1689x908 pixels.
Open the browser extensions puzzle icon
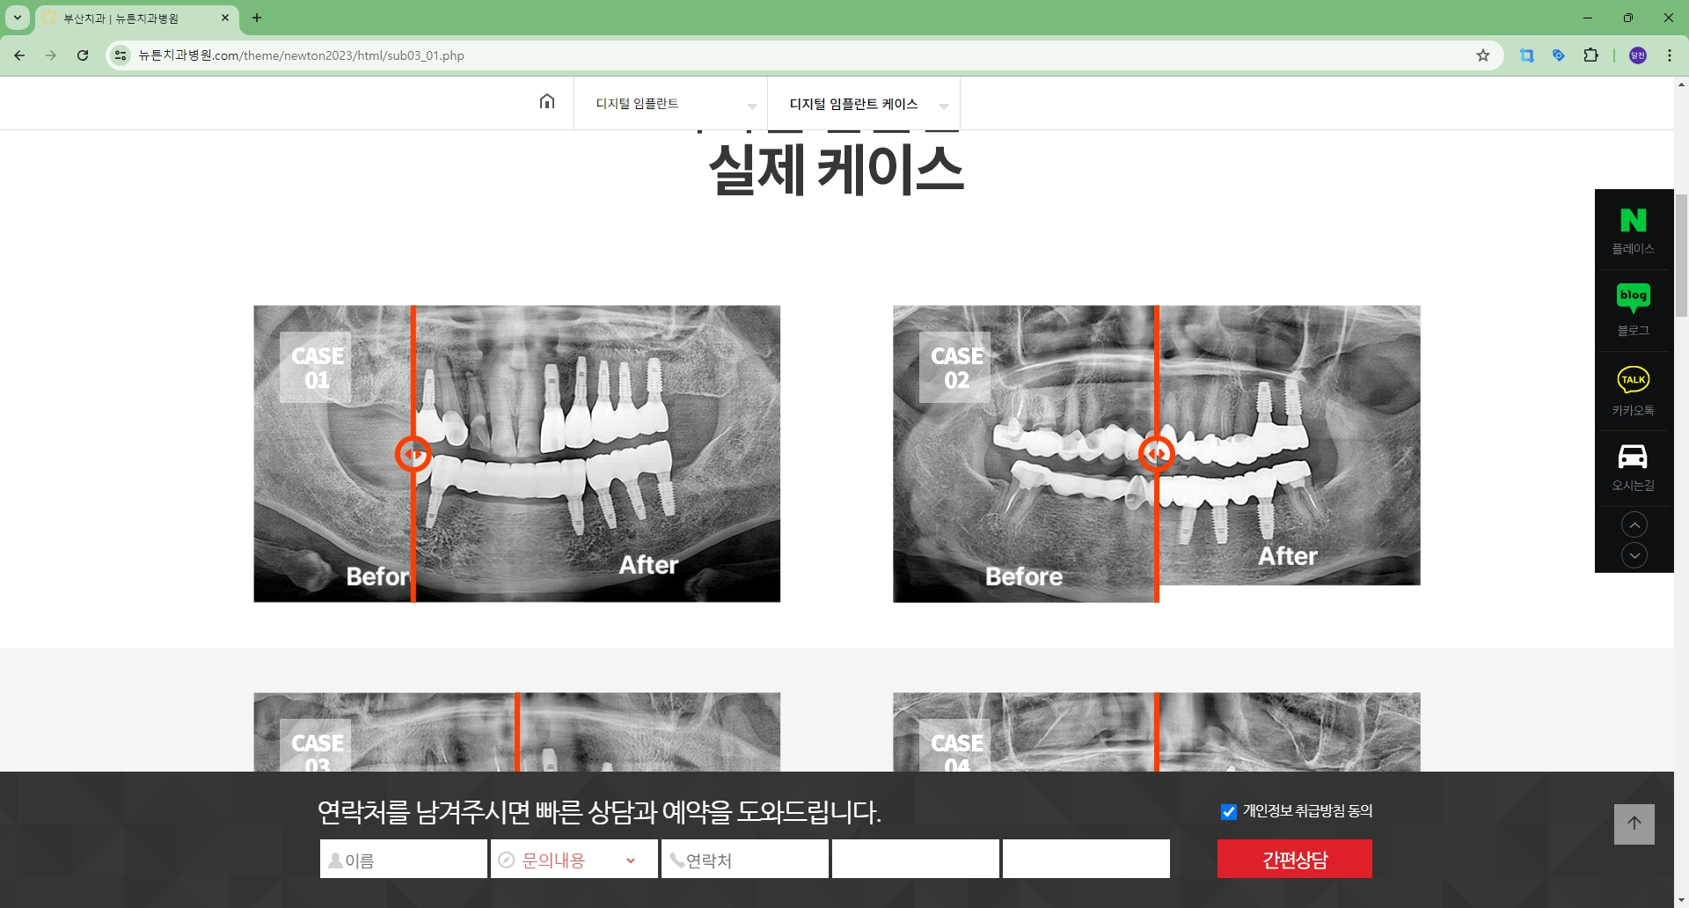[x=1591, y=55]
